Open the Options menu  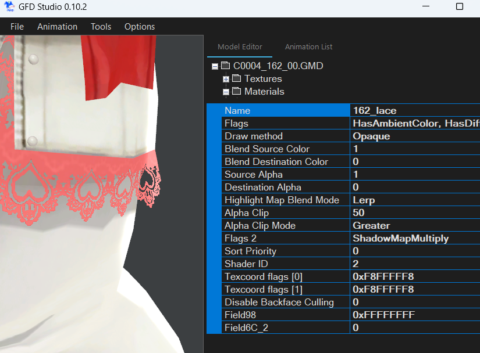[140, 27]
